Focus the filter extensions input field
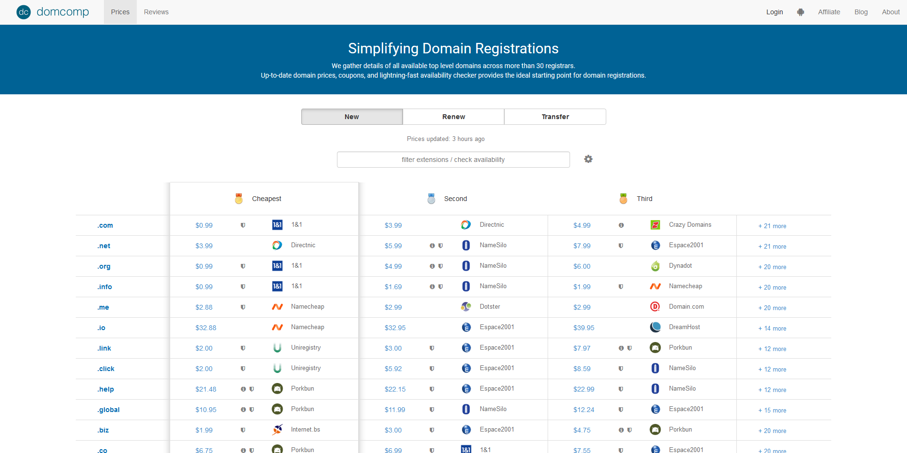Viewport: 907px width, 453px height. coord(453,160)
